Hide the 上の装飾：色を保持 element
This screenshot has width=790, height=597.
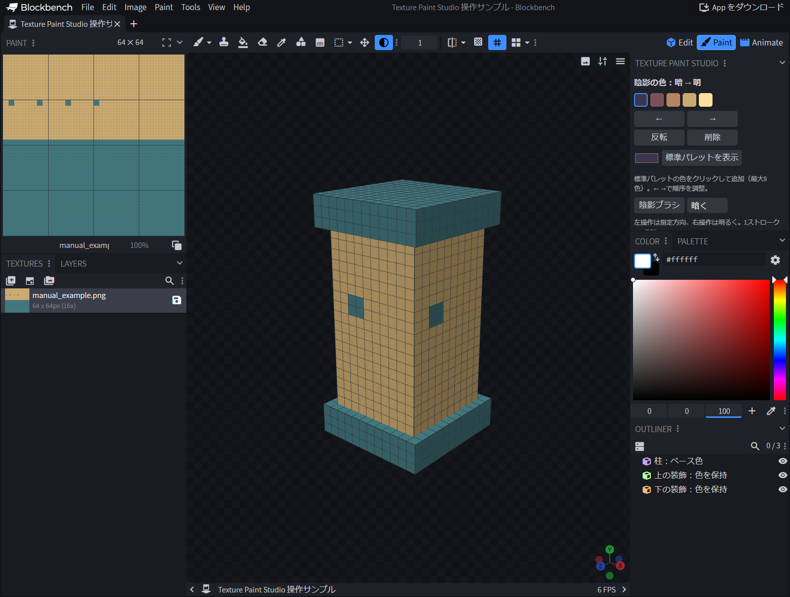[782, 475]
